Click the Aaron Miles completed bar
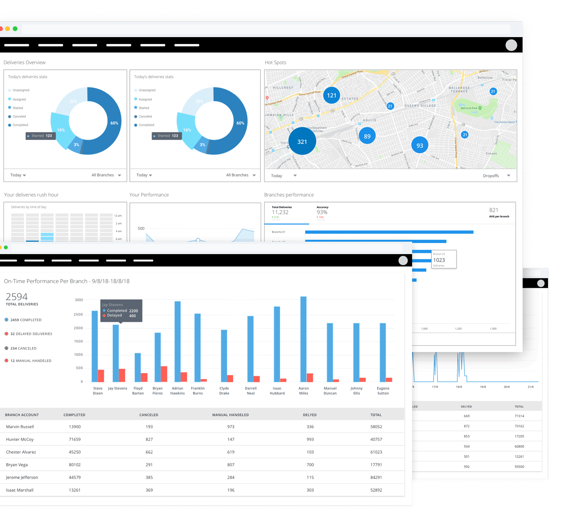This screenshot has width=563, height=527. (303, 339)
